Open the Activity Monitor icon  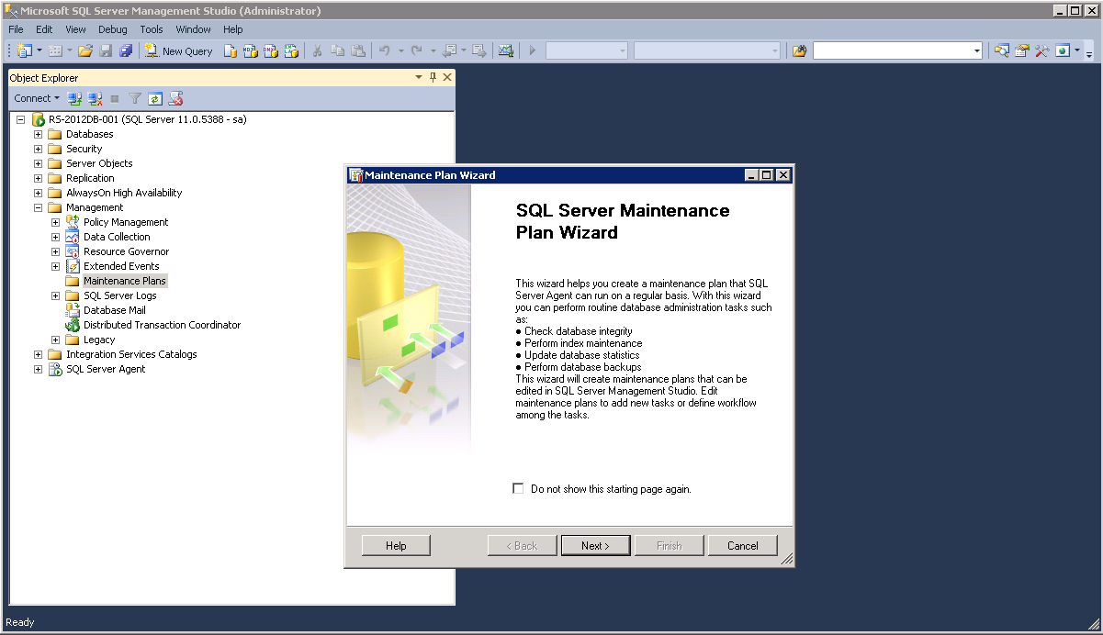(505, 51)
